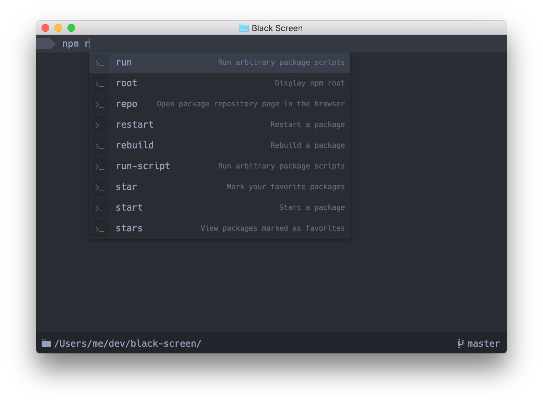
Task: Choose the 'rebuild' autocomplete entry
Action: [220, 145]
